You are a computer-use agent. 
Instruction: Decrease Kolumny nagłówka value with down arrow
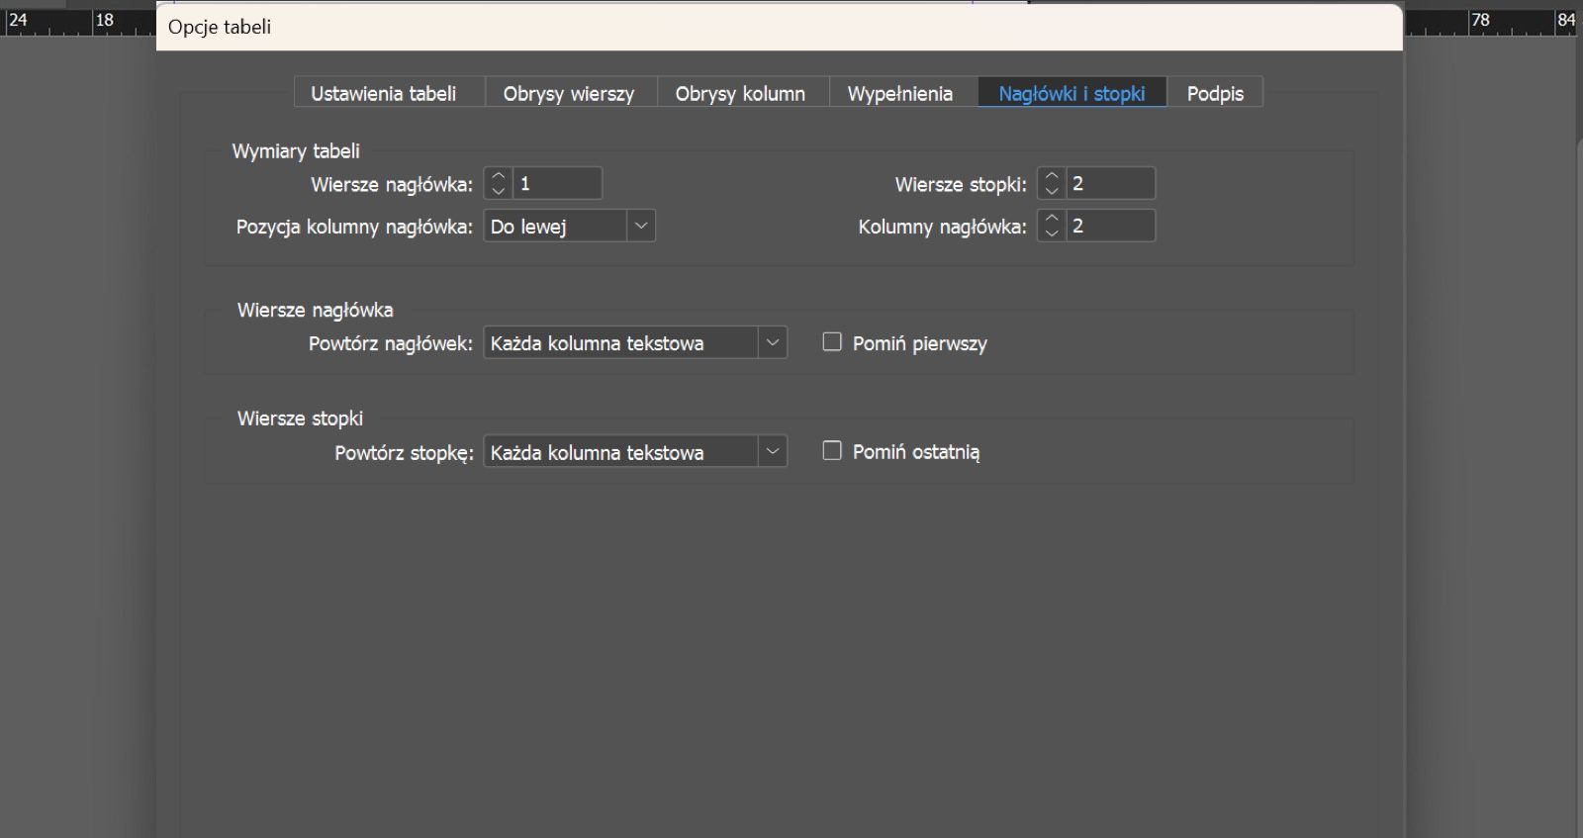(x=1052, y=233)
